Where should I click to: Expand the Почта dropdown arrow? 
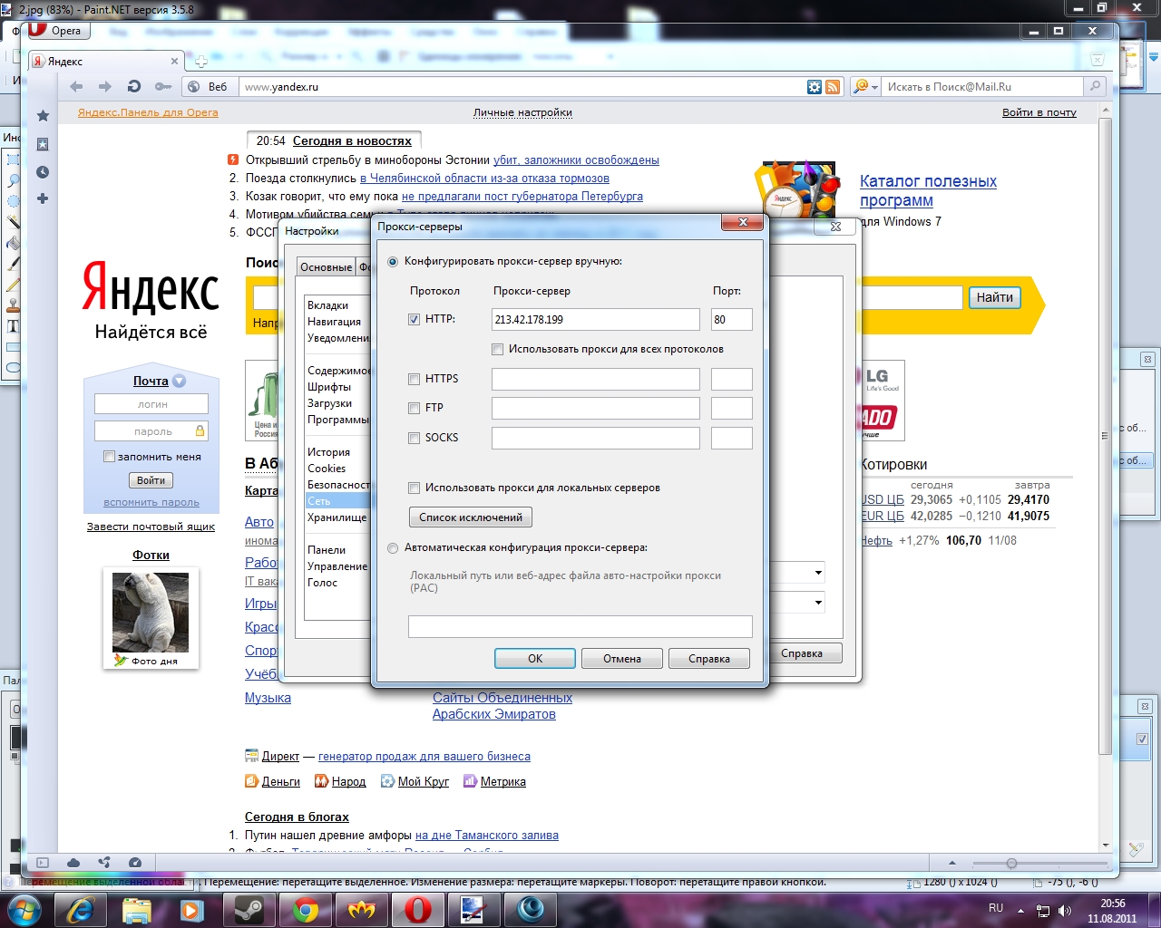click(179, 382)
